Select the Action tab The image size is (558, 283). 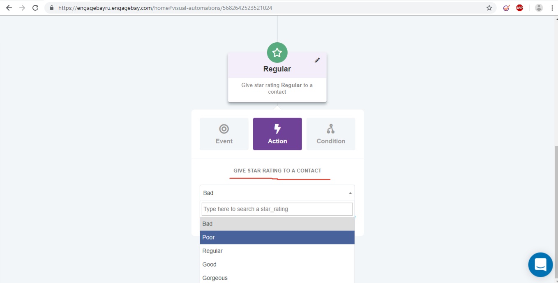point(277,134)
